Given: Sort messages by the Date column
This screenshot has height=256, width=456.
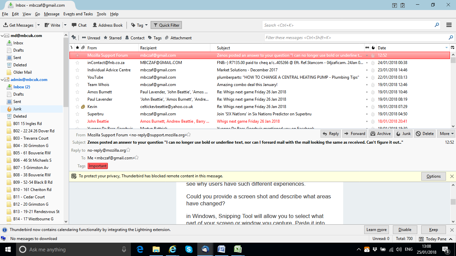Looking at the screenshot, I should tap(413, 48).
